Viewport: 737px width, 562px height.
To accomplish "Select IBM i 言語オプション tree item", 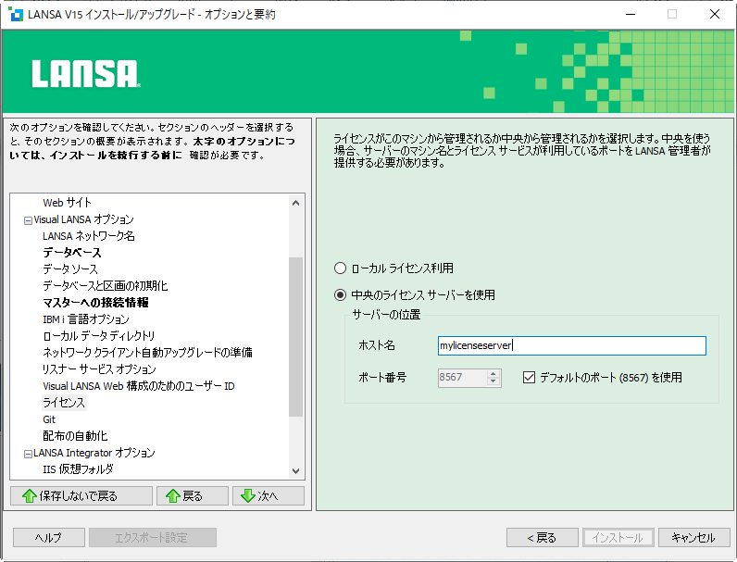I will [85, 319].
